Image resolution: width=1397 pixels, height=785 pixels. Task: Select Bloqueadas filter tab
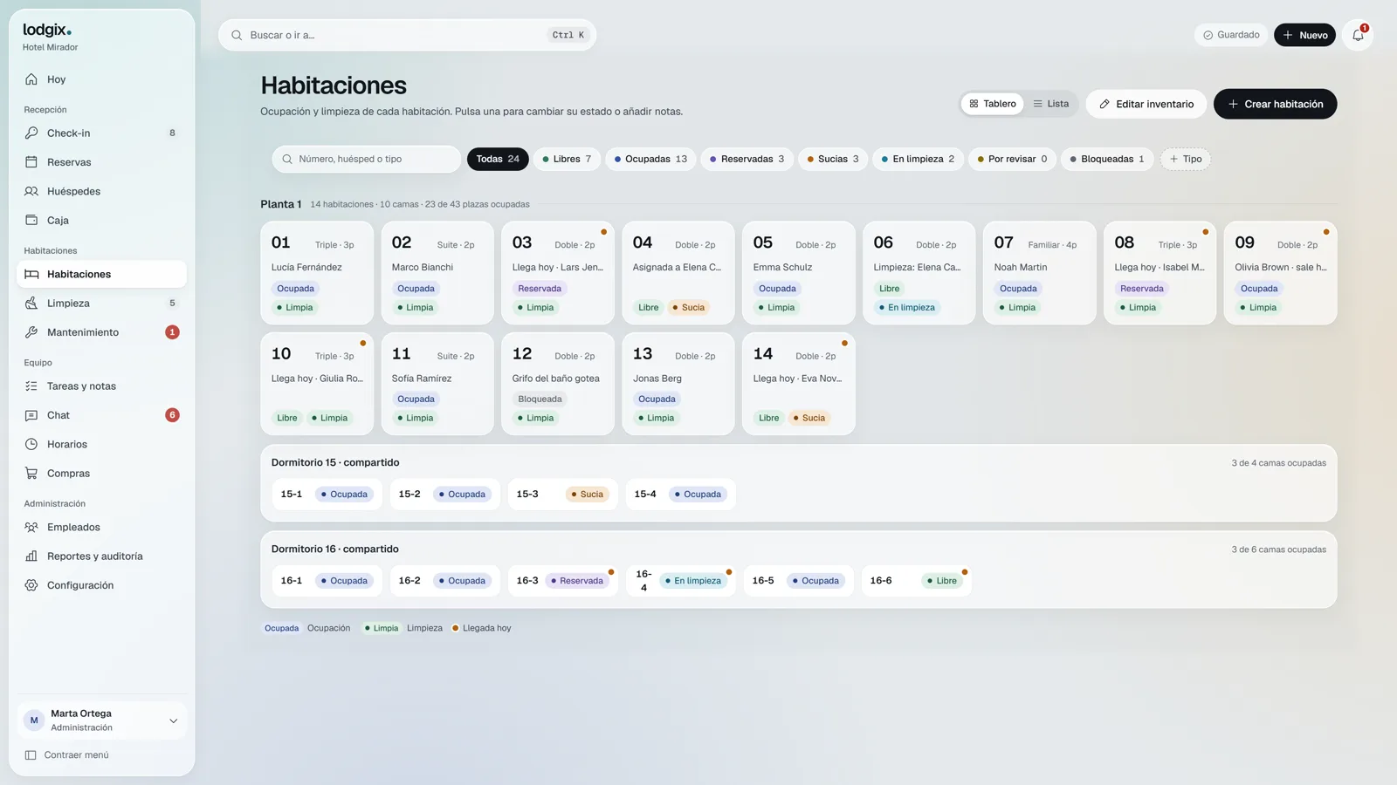(x=1107, y=159)
